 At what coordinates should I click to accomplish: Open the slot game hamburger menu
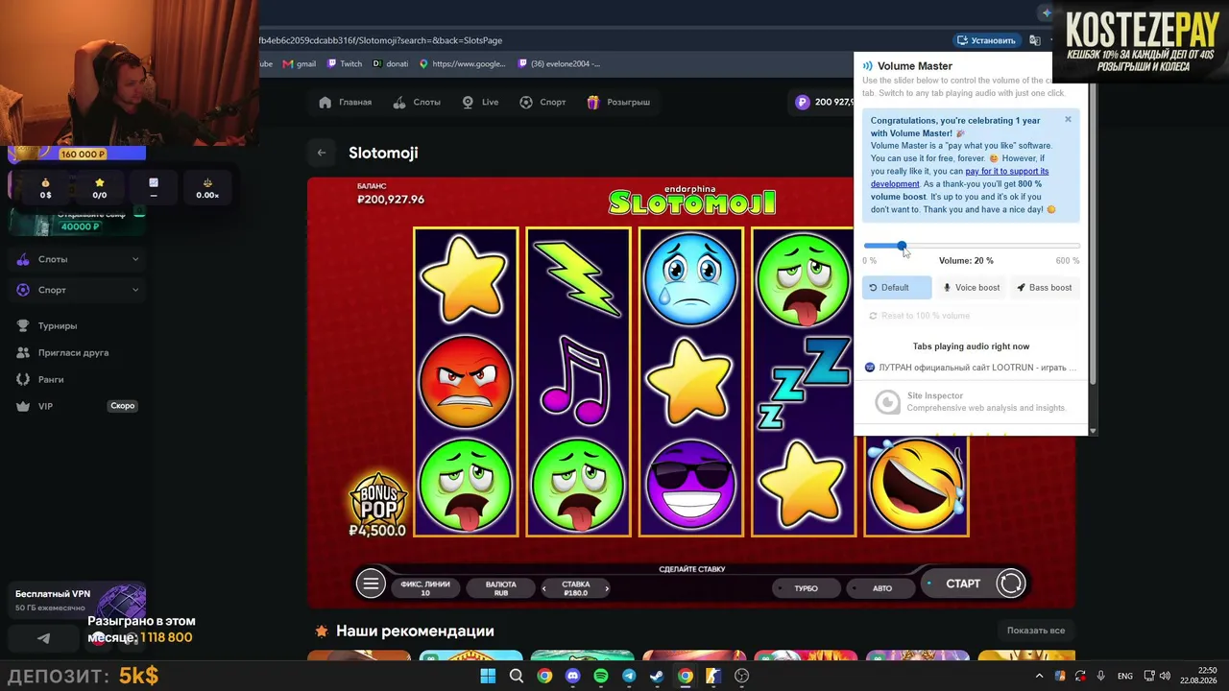point(371,584)
